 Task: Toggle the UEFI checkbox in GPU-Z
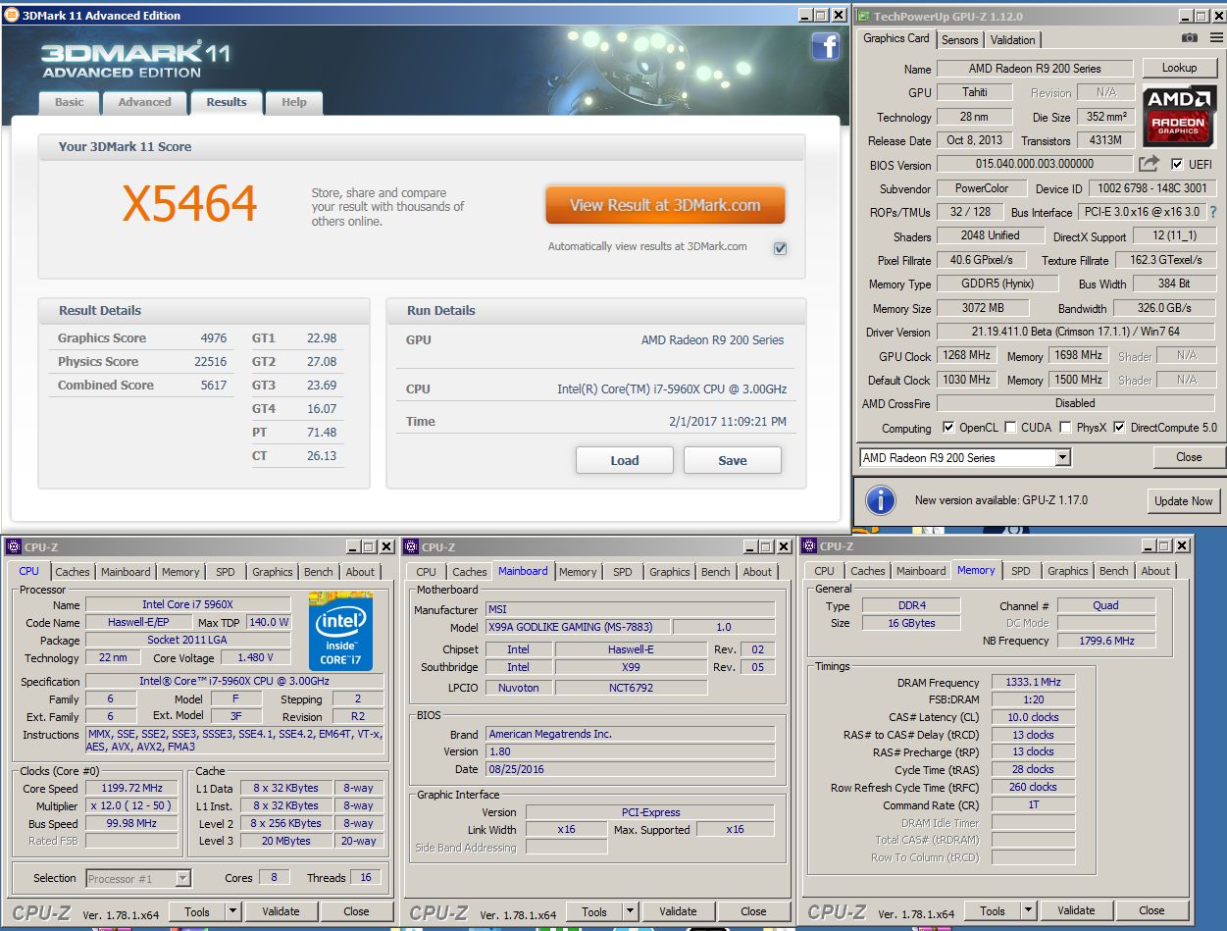click(x=1177, y=164)
